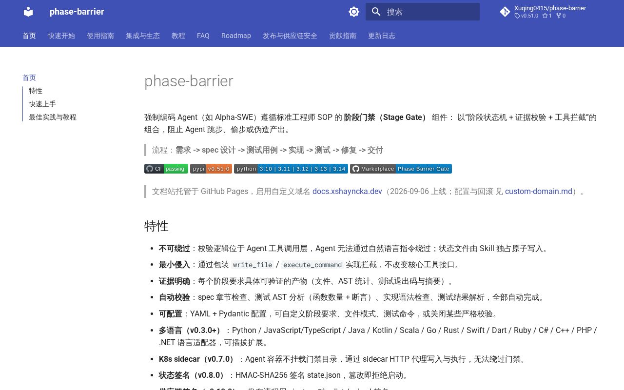624x390 pixels.
Task: Open the 快速开始 tab
Action: [61, 36]
